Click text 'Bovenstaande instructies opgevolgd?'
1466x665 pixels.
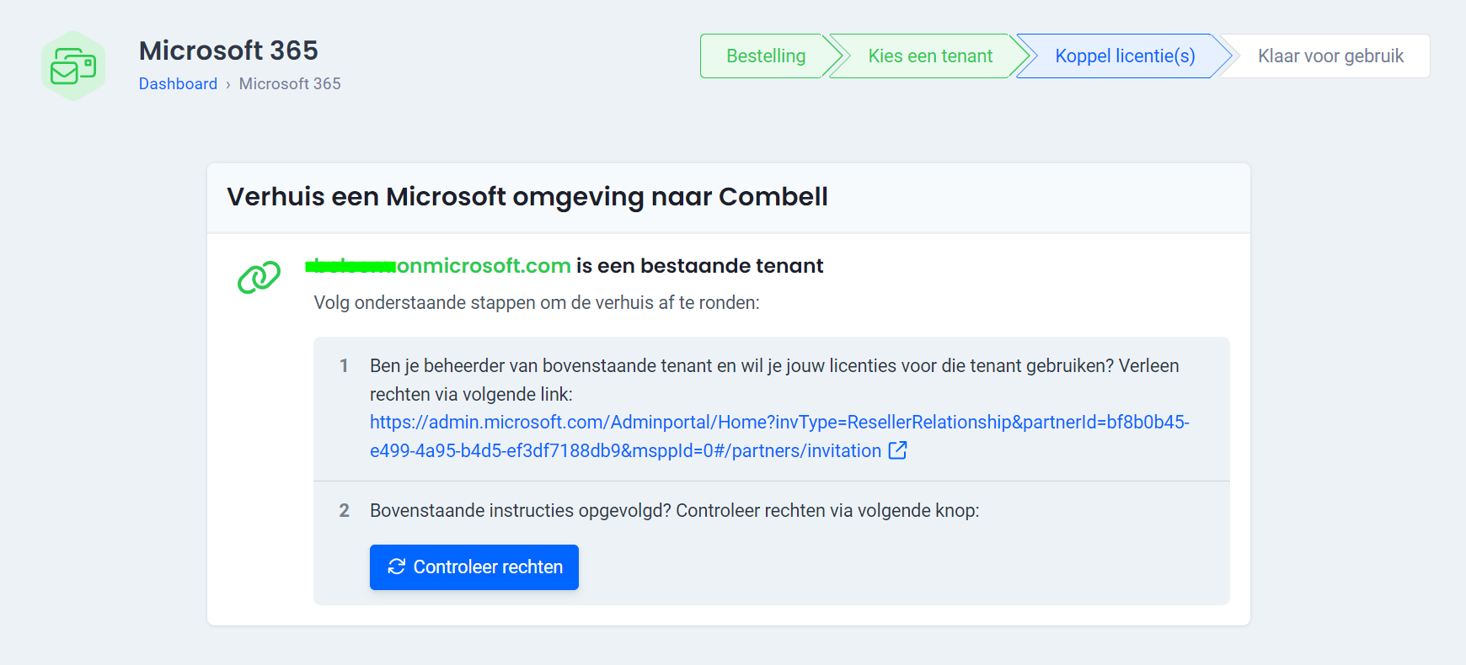[x=520, y=511]
